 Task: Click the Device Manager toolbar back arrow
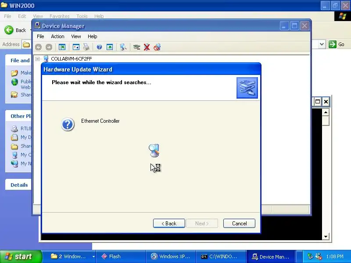38,47
